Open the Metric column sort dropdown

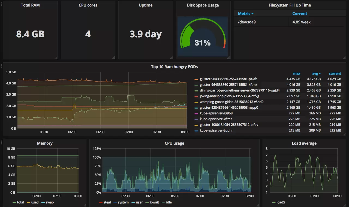245,14
